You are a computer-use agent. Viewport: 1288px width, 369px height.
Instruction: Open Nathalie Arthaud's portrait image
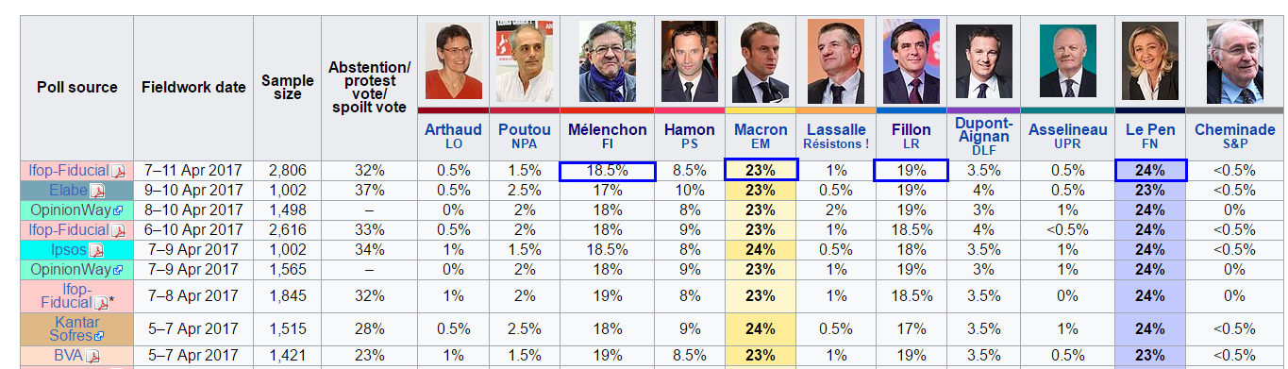click(x=454, y=60)
